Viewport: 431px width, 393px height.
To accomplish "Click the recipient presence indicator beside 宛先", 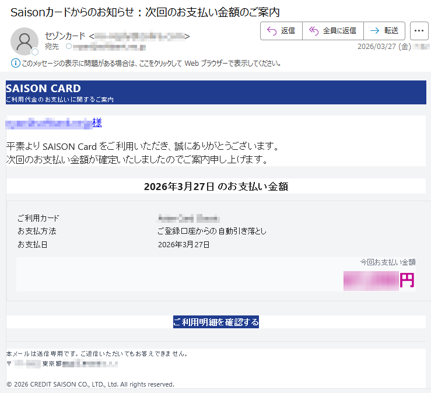I will [x=69, y=46].
